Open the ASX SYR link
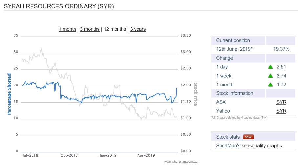This screenshot has width=298, height=167. 281,102
